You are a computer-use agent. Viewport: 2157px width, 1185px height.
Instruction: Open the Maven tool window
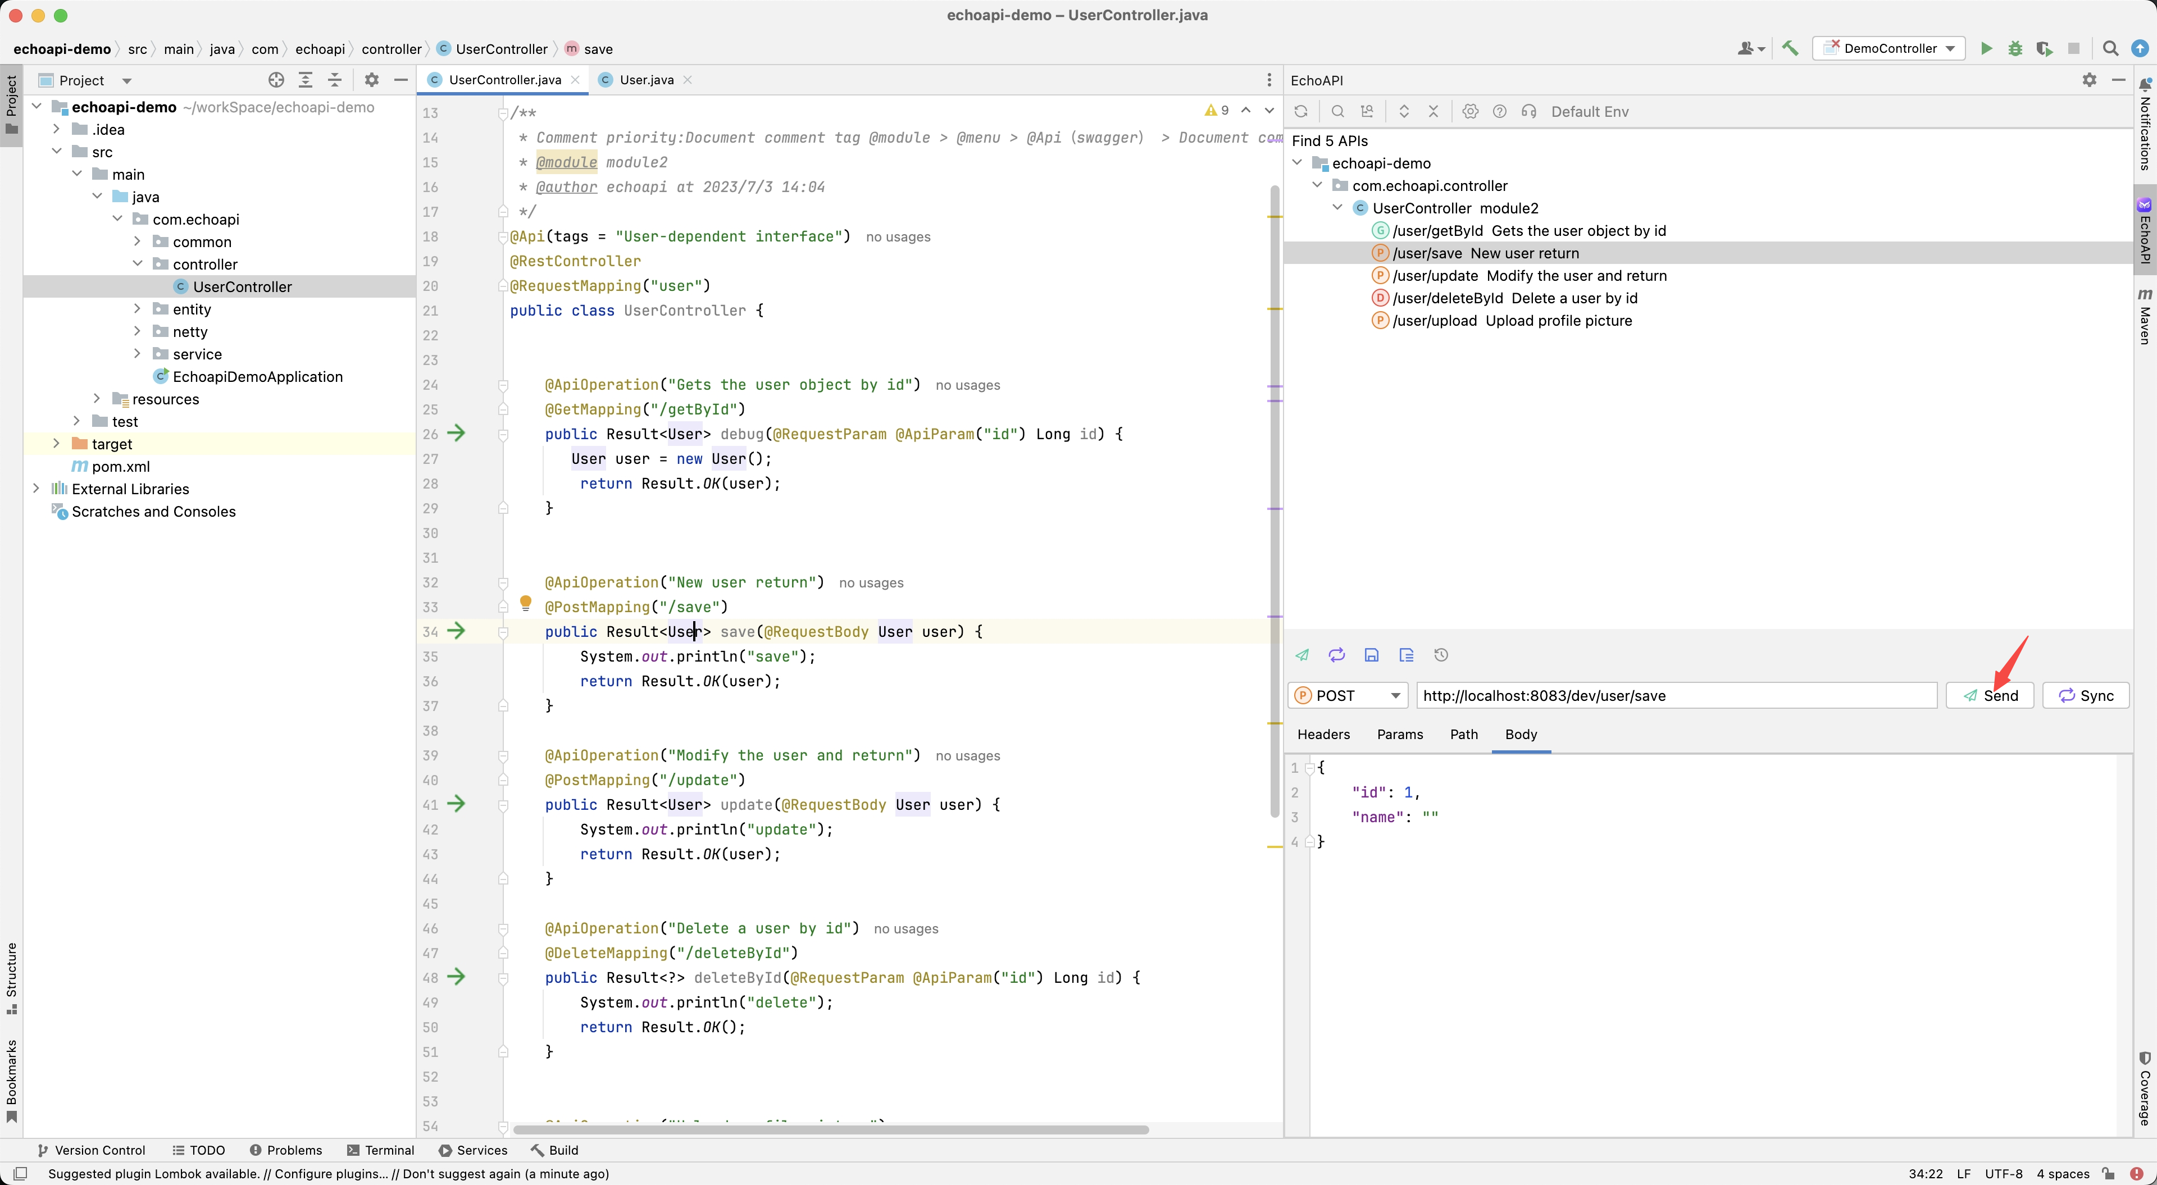(2145, 316)
